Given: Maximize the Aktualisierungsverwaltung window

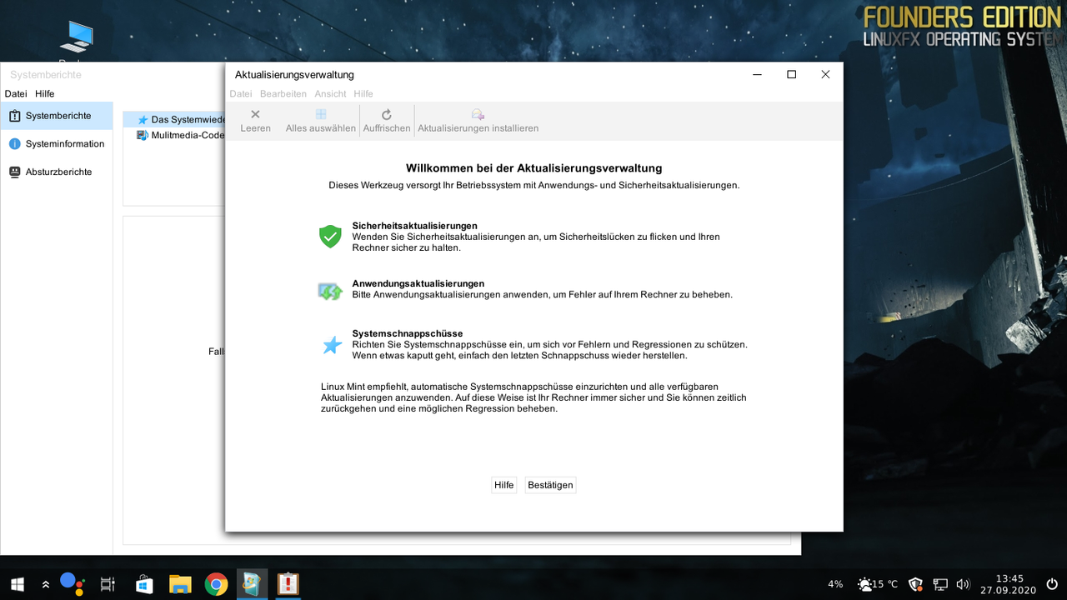Looking at the screenshot, I should pyautogui.click(x=791, y=74).
